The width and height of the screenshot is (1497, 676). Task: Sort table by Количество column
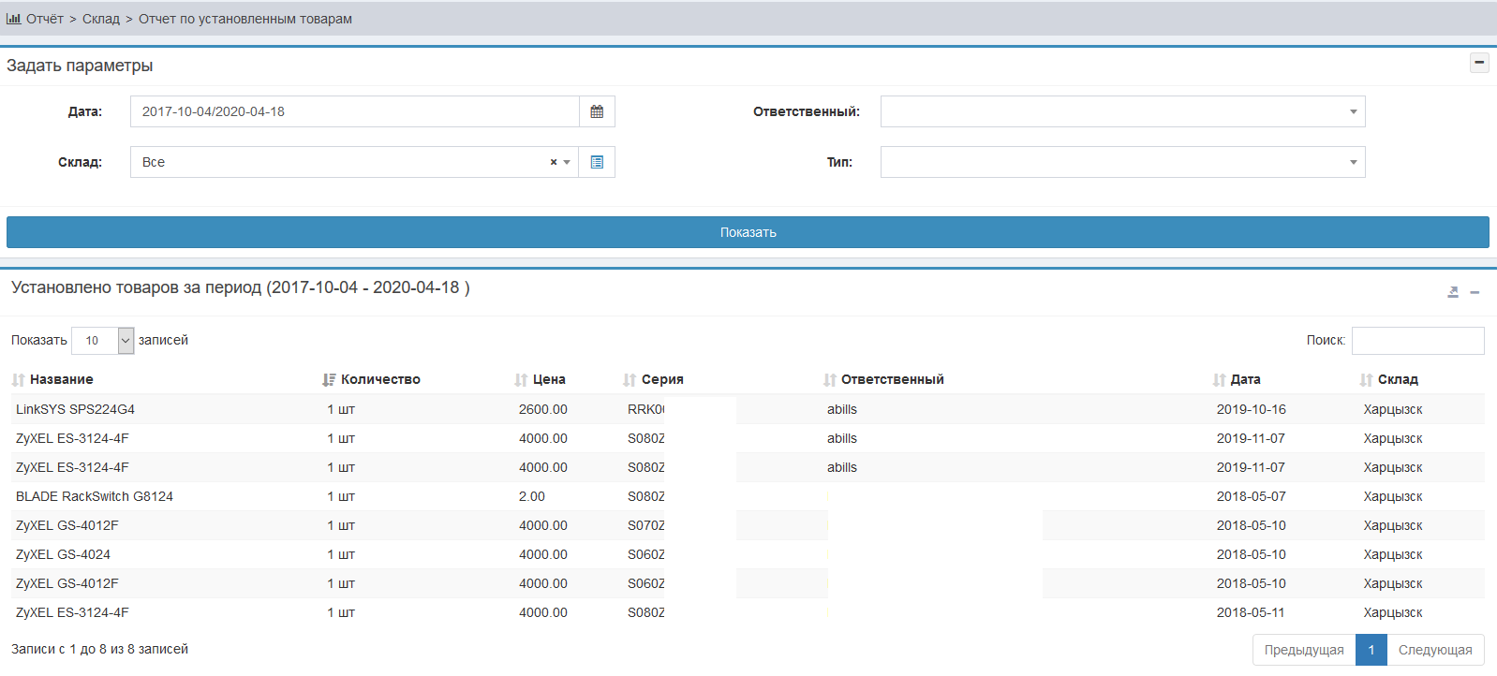tap(379, 379)
